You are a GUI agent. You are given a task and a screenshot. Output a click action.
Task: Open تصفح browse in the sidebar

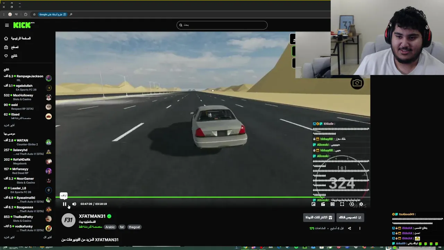(x=11, y=47)
